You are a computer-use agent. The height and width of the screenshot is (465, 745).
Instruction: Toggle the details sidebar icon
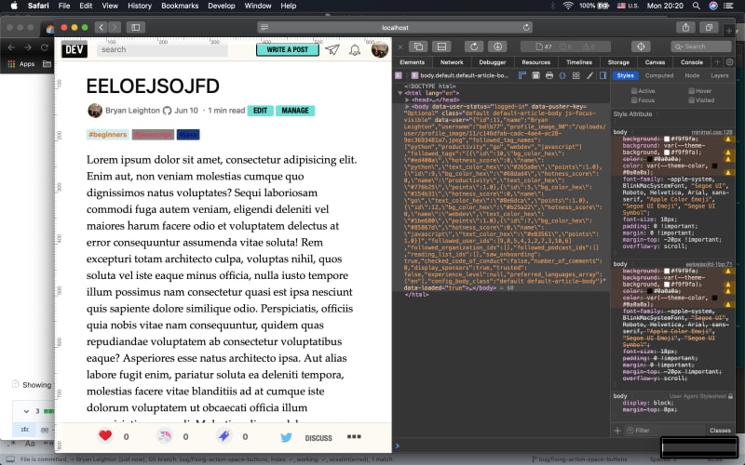click(x=603, y=75)
